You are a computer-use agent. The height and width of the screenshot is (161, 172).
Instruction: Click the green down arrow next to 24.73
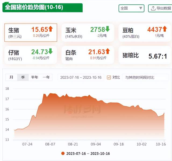pyautogui.click(x=51, y=51)
